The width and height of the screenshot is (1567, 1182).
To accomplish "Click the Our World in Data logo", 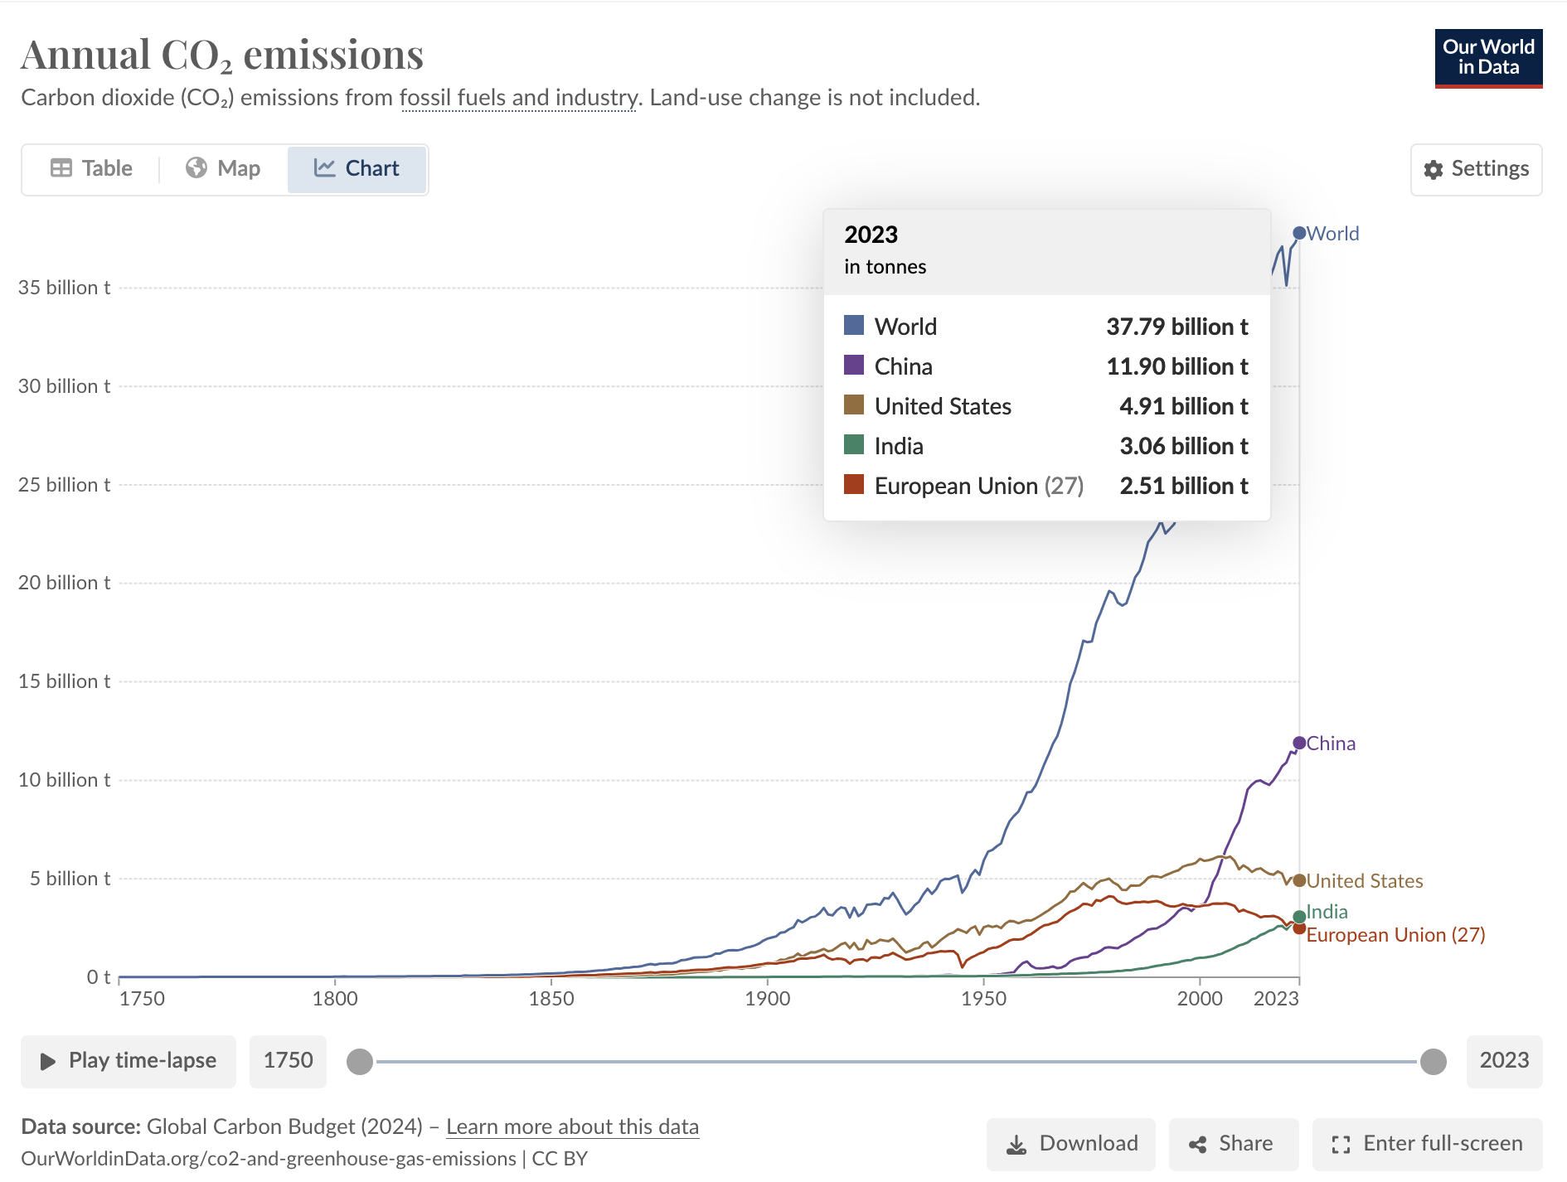I will point(1488,58).
